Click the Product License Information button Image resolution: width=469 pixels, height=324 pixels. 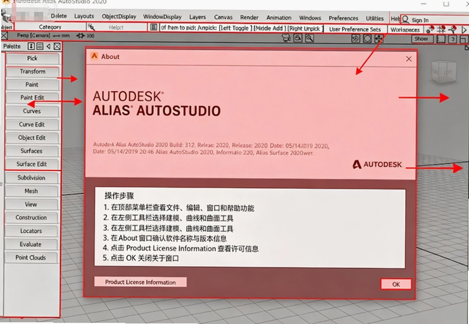tap(140, 282)
